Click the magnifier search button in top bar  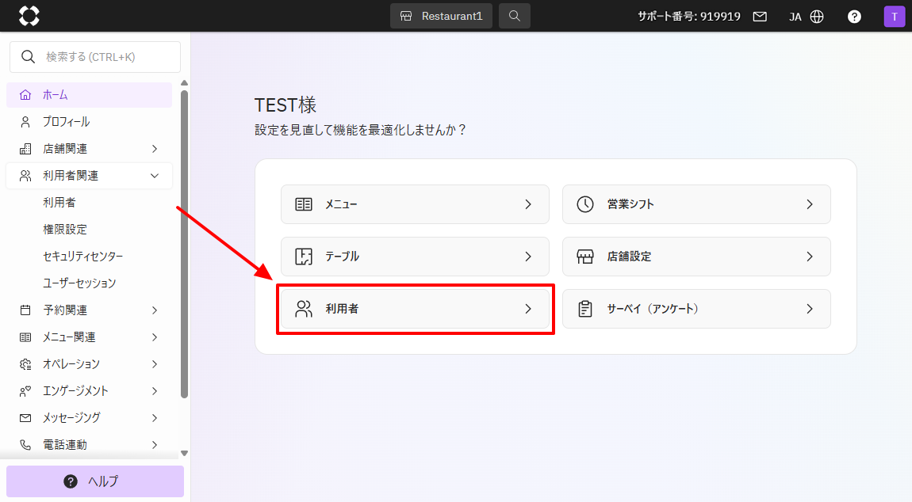[514, 16]
